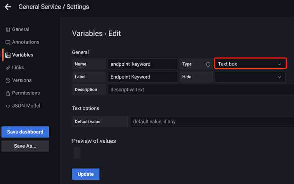Viewport: 294px width, 184px height.
Task: Click the General sliders icon in sidebar
Action: (x=8, y=30)
